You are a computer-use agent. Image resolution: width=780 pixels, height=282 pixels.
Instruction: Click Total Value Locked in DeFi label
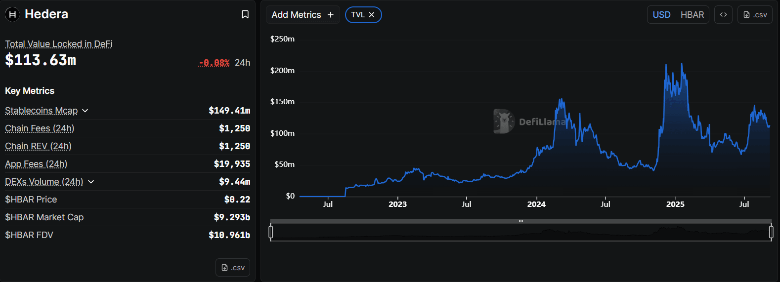point(59,44)
